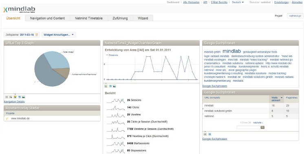Open Zuführung tab
Image resolution: width=304 pixels, height=154 pixels.
click(x=120, y=18)
